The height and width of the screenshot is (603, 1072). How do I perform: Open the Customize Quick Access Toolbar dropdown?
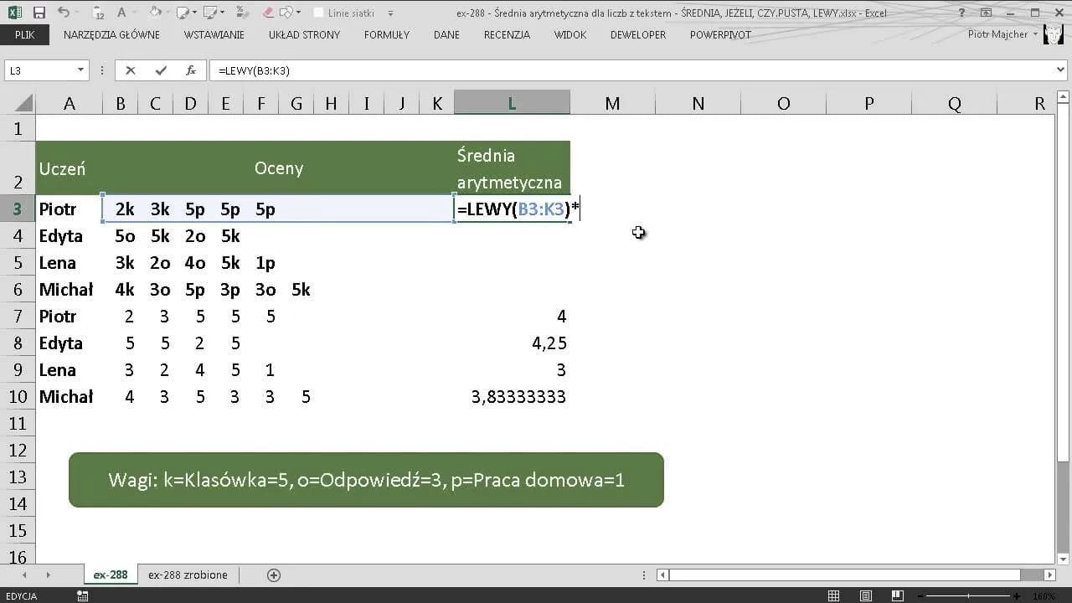pyautogui.click(x=391, y=13)
